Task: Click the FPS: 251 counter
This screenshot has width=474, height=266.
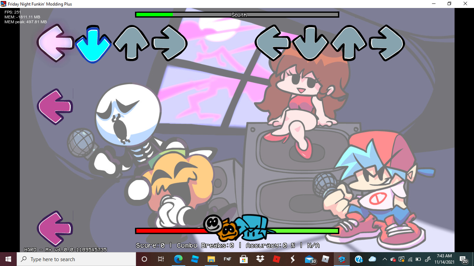Action: point(13,12)
